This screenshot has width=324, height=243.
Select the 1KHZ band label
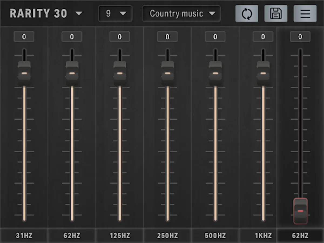[x=263, y=235]
